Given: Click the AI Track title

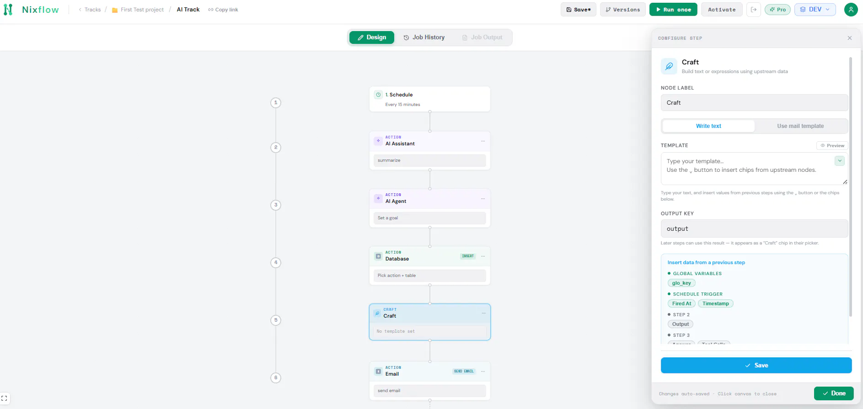Looking at the screenshot, I should 188,10.
